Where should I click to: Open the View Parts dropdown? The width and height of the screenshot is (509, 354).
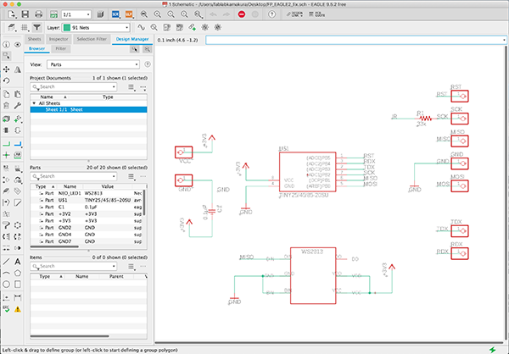tap(93, 64)
